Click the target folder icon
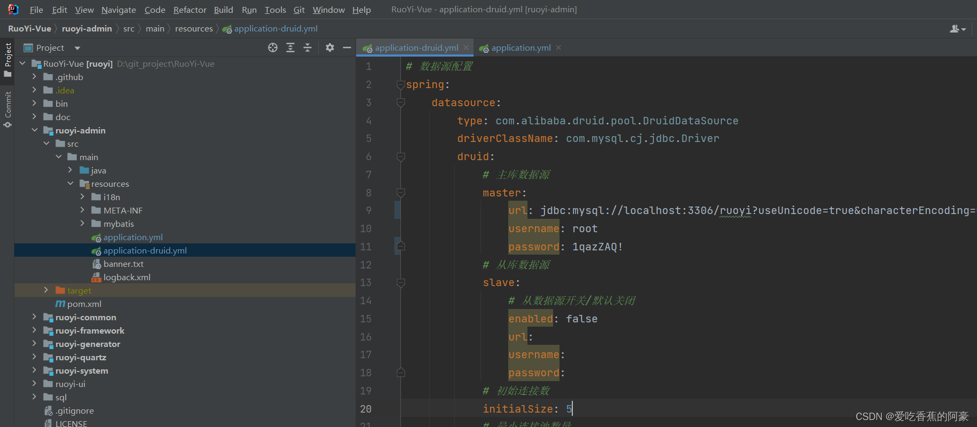 point(60,290)
